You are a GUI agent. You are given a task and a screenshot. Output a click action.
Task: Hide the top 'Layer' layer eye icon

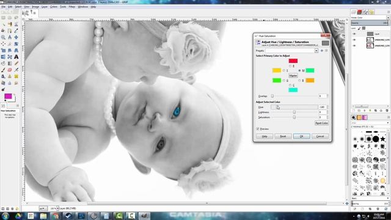point(354,34)
